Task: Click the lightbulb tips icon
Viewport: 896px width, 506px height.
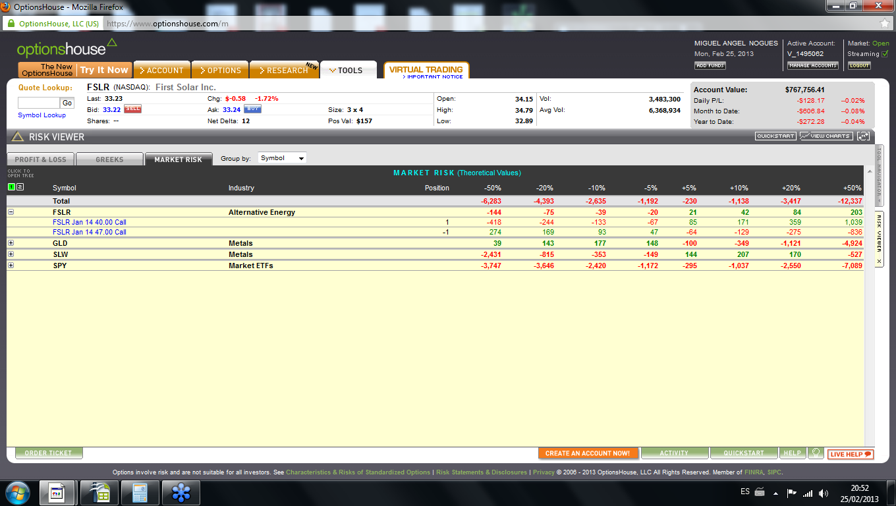Action: pos(815,453)
